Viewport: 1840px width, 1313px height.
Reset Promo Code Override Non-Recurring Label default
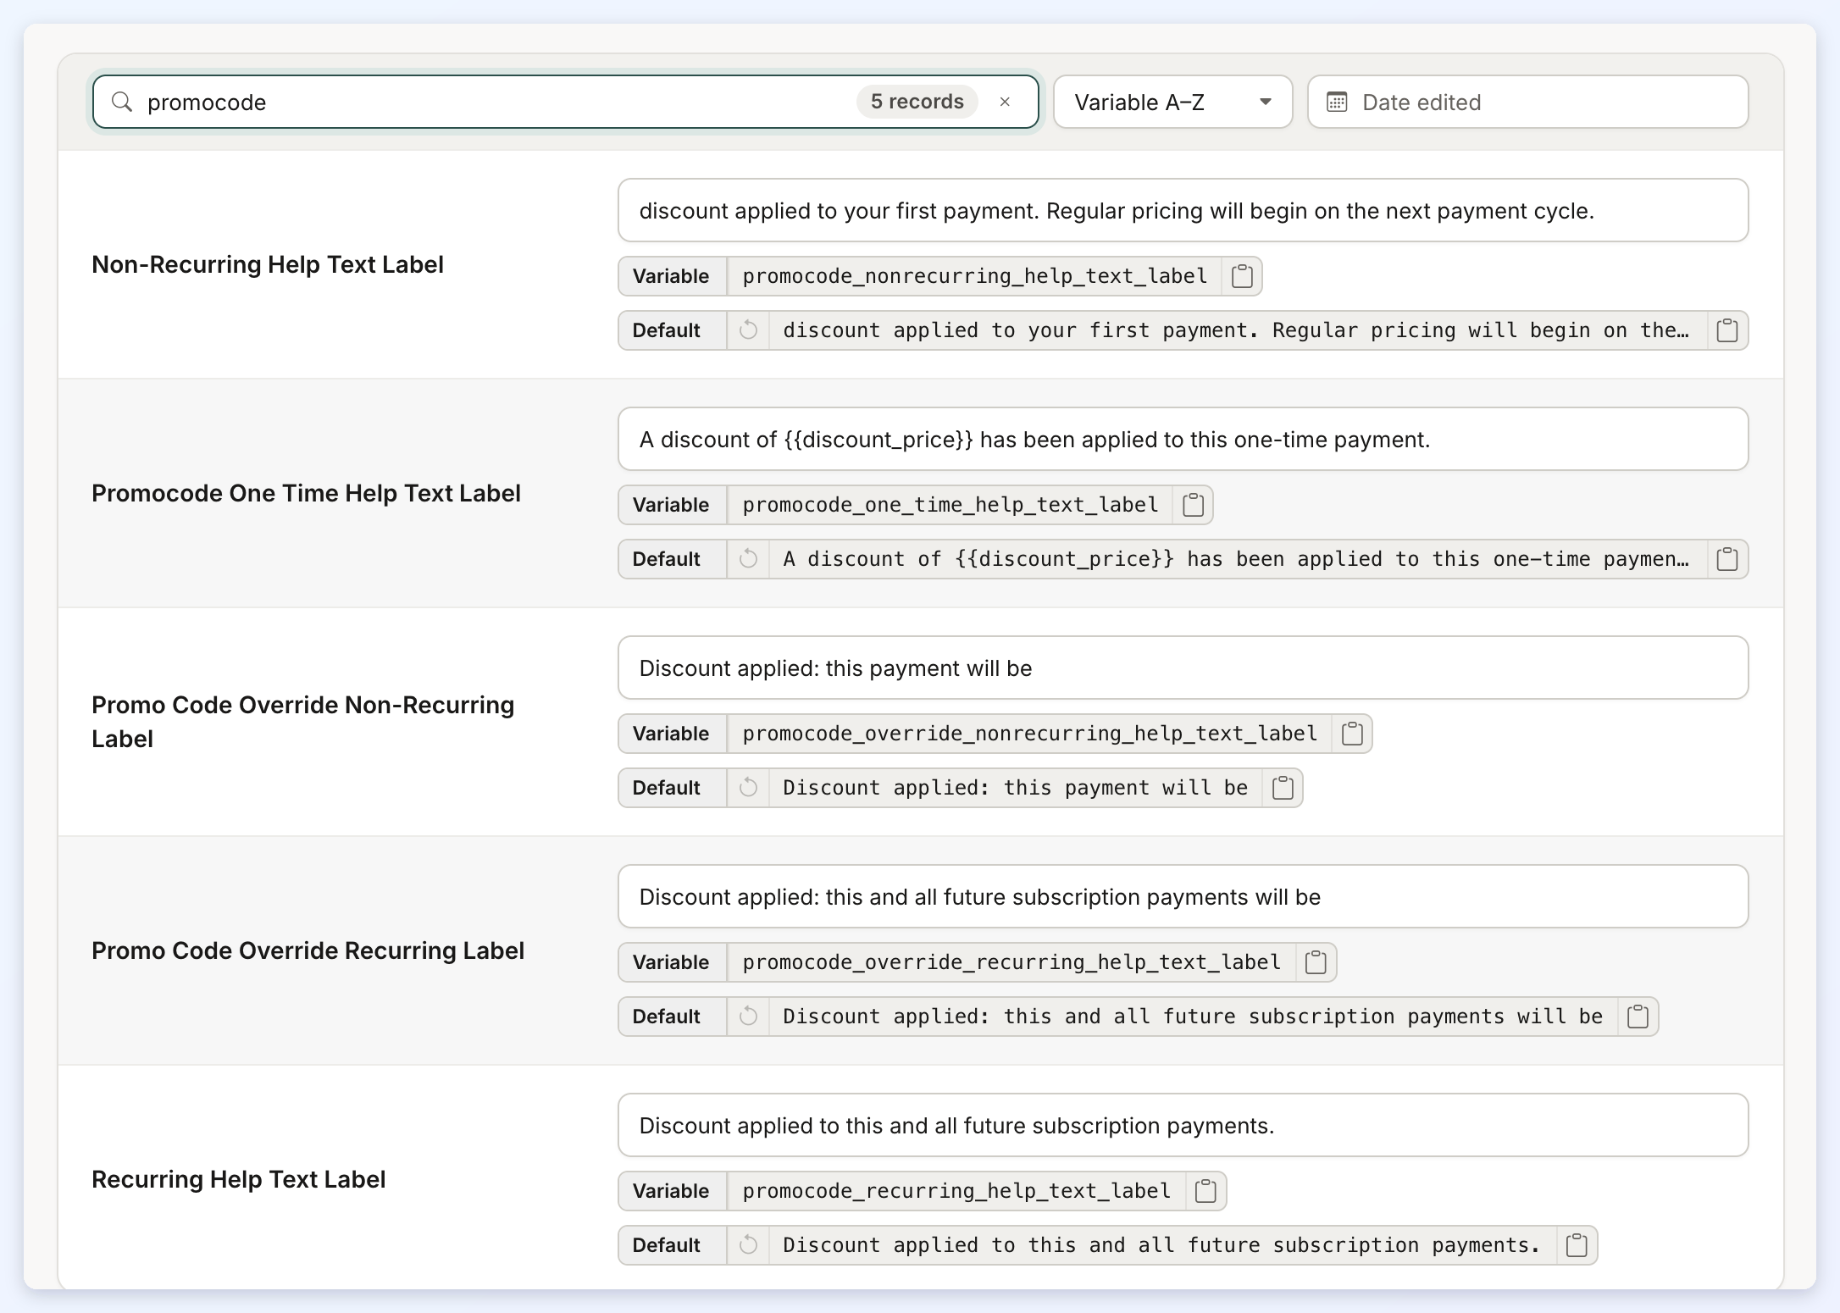pyautogui.click(x=748, y=788)
